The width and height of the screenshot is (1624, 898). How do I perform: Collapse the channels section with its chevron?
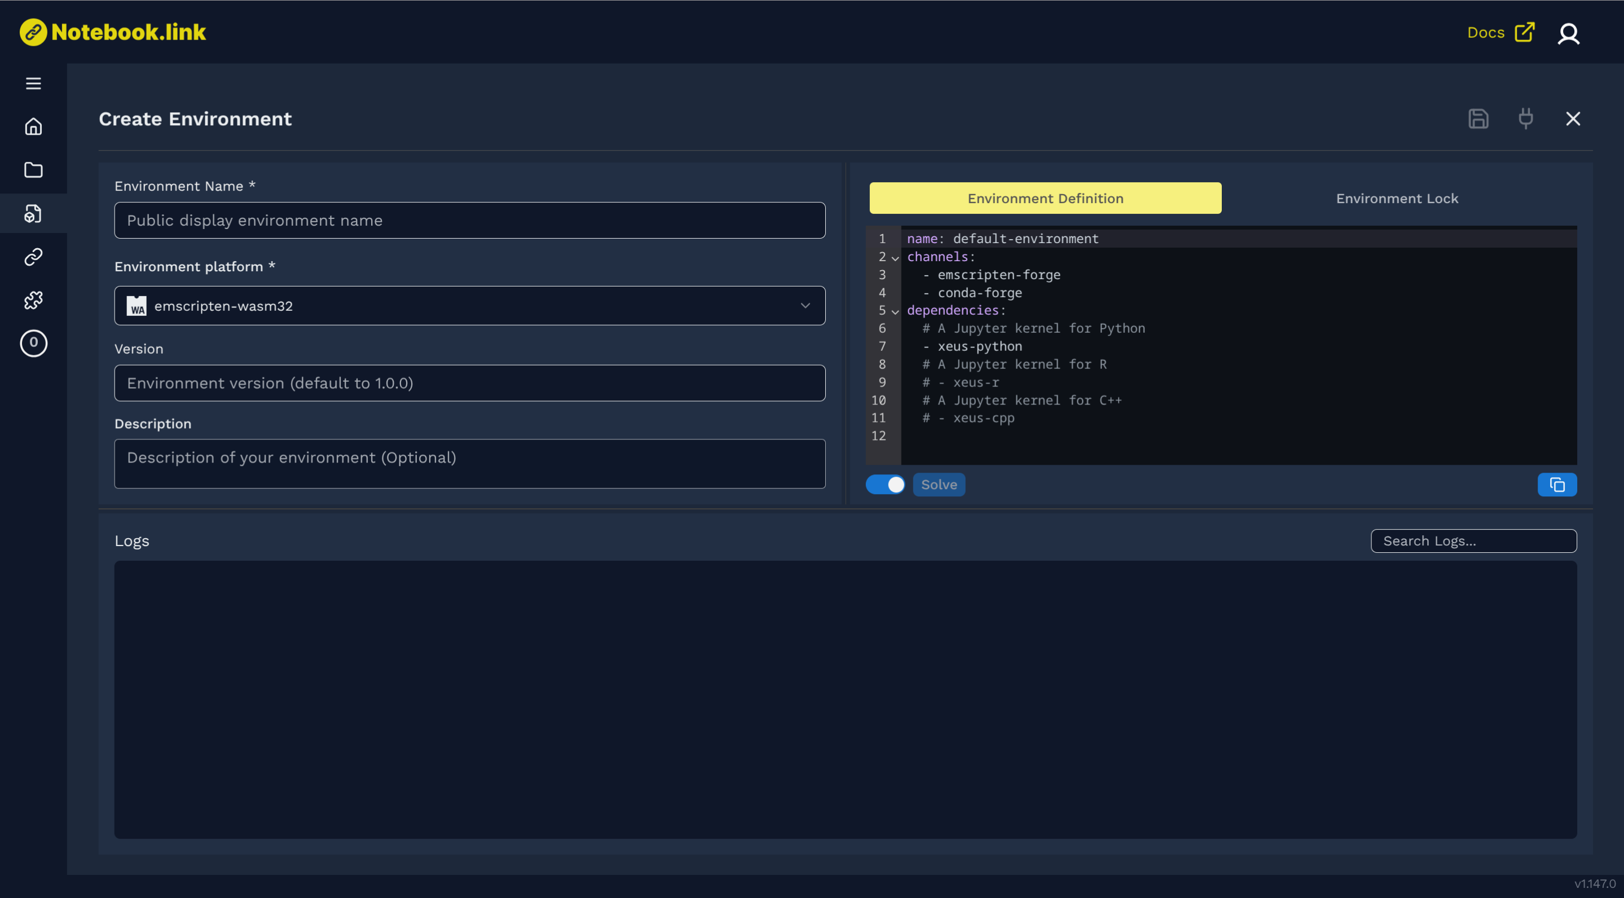point(895,258)
